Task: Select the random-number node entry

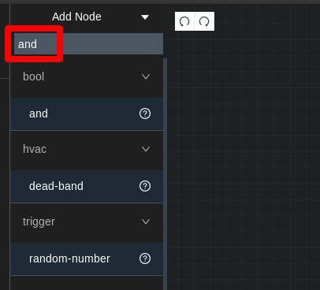Action: (87, 258)
